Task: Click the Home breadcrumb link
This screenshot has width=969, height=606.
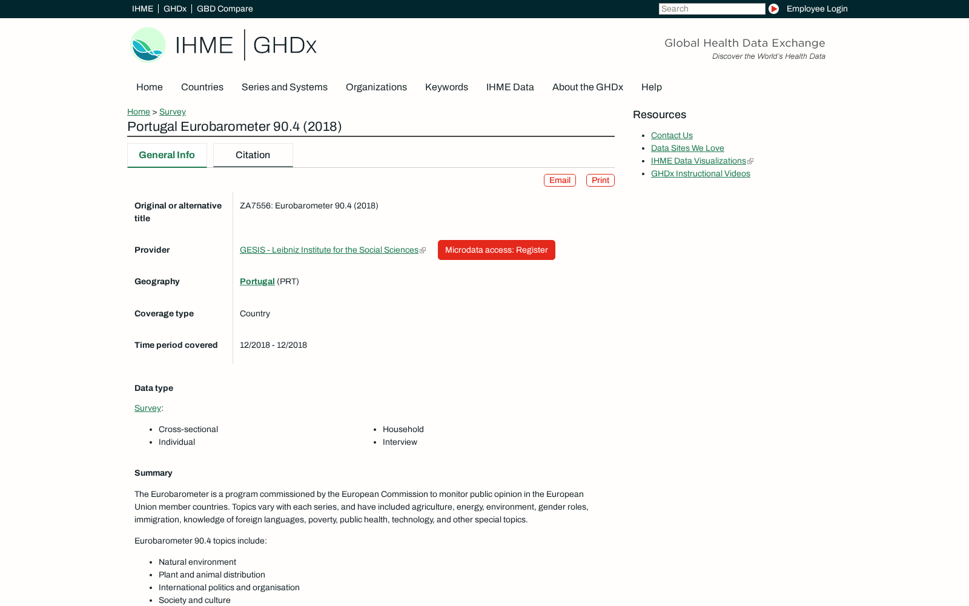Action: tap(139, 112)
